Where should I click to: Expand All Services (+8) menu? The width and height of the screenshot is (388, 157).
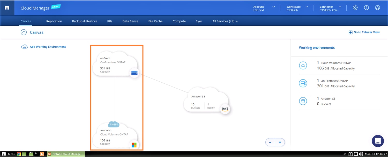(x=225, y=21)
